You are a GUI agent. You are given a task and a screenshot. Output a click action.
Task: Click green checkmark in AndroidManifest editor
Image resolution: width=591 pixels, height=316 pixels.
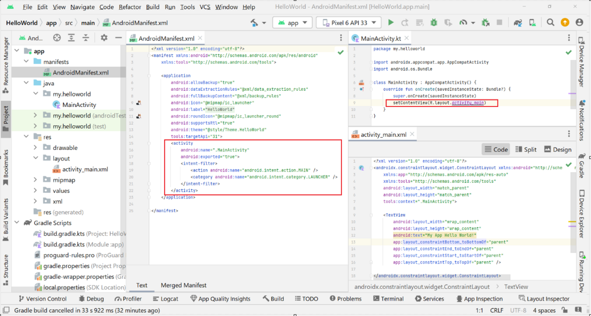340,52
